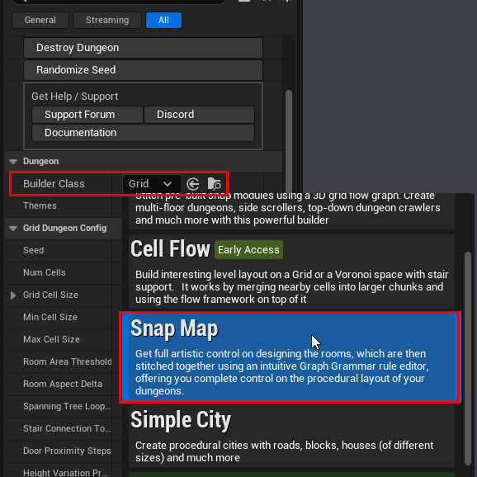This screenshot has height=477, width=477.
Task: Click the Randomize Seed button
Action: (x=143, y=70)
